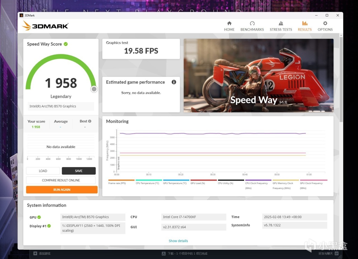Click the 3DMark logo
Screen dimensions: 358x259
[45, 26]
